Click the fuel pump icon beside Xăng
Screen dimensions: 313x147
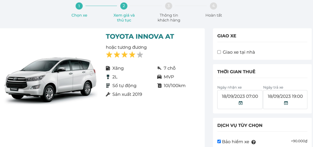(108, 68)
